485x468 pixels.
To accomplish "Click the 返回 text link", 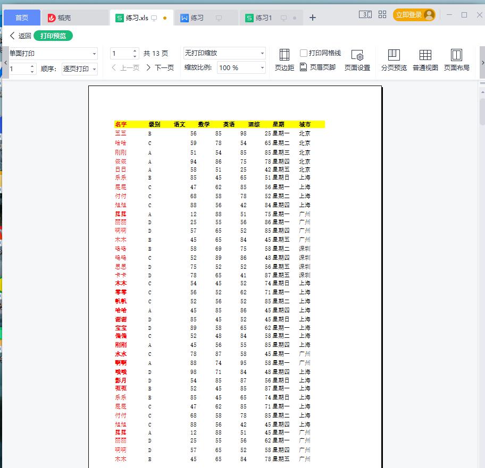I will coord(24,36).
